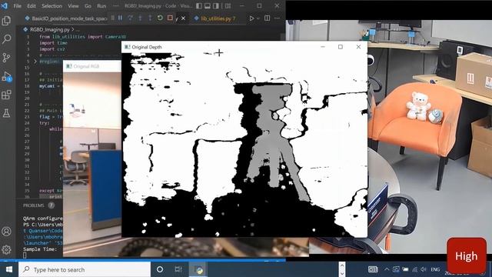Open the File menu
Viewport: 492px width, 277px height.
(x=17, y=6)
